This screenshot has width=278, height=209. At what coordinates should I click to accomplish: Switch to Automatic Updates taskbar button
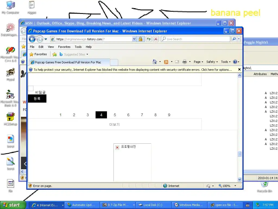(x=82, y=205)
